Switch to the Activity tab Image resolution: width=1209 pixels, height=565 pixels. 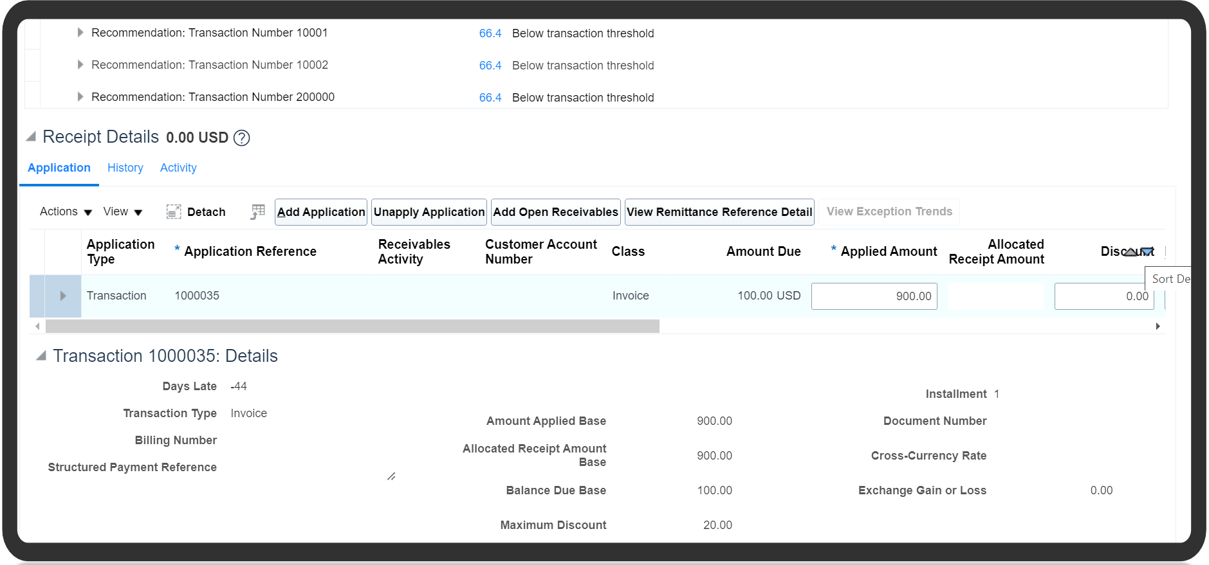tap(178, 168)
